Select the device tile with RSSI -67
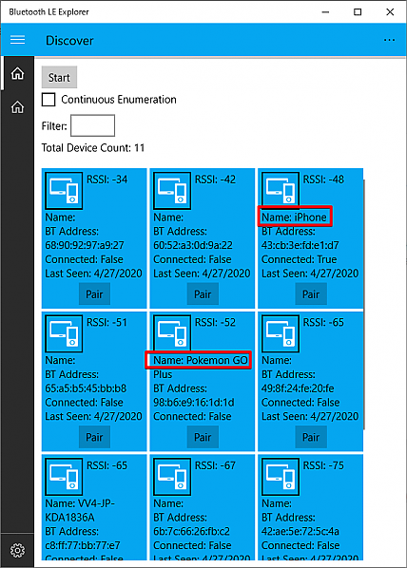Image resolution: width=407 pixels, height=568 pixels. [x=203, y=507]
